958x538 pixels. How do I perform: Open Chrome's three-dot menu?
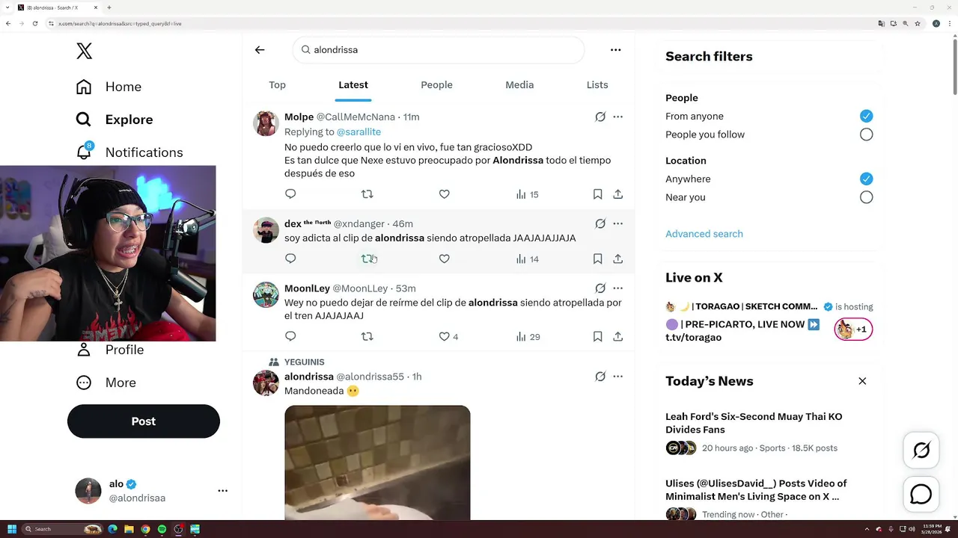point(949,24)
